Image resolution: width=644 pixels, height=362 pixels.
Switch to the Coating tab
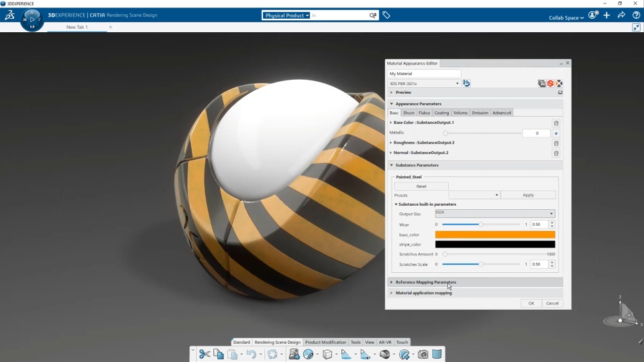click(x=441, y=113)
